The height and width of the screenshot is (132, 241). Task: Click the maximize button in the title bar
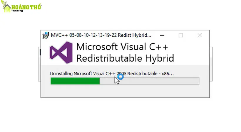coord(181,35)
